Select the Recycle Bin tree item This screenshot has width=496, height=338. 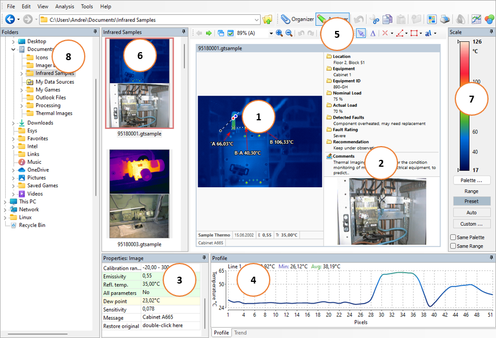coord(32,225)
